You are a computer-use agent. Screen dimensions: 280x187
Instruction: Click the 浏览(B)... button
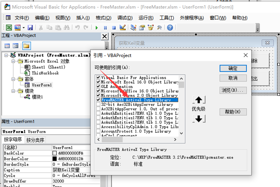[x=233, y=90]
